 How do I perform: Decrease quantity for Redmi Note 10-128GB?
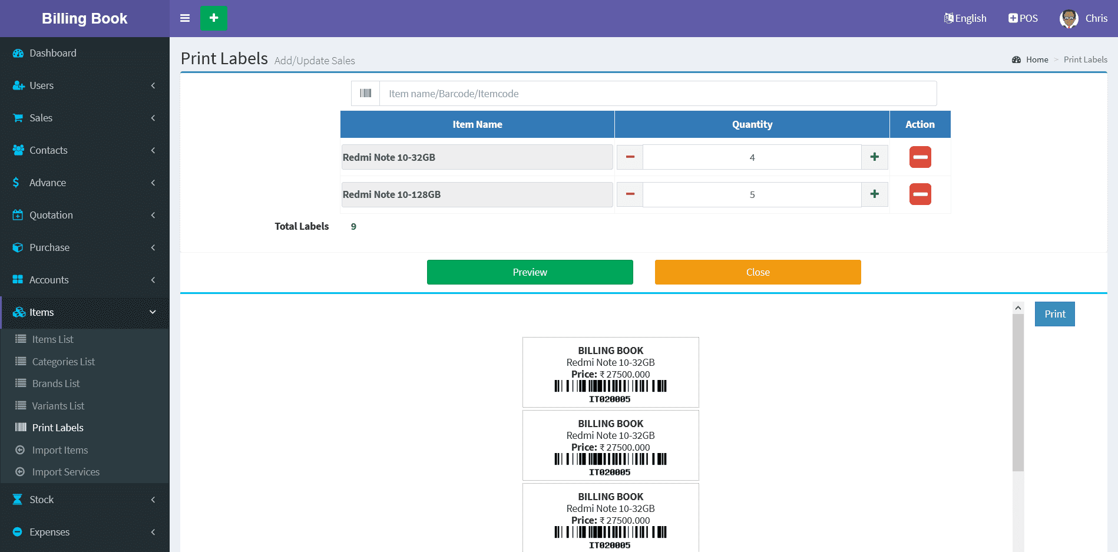(630, 194)
